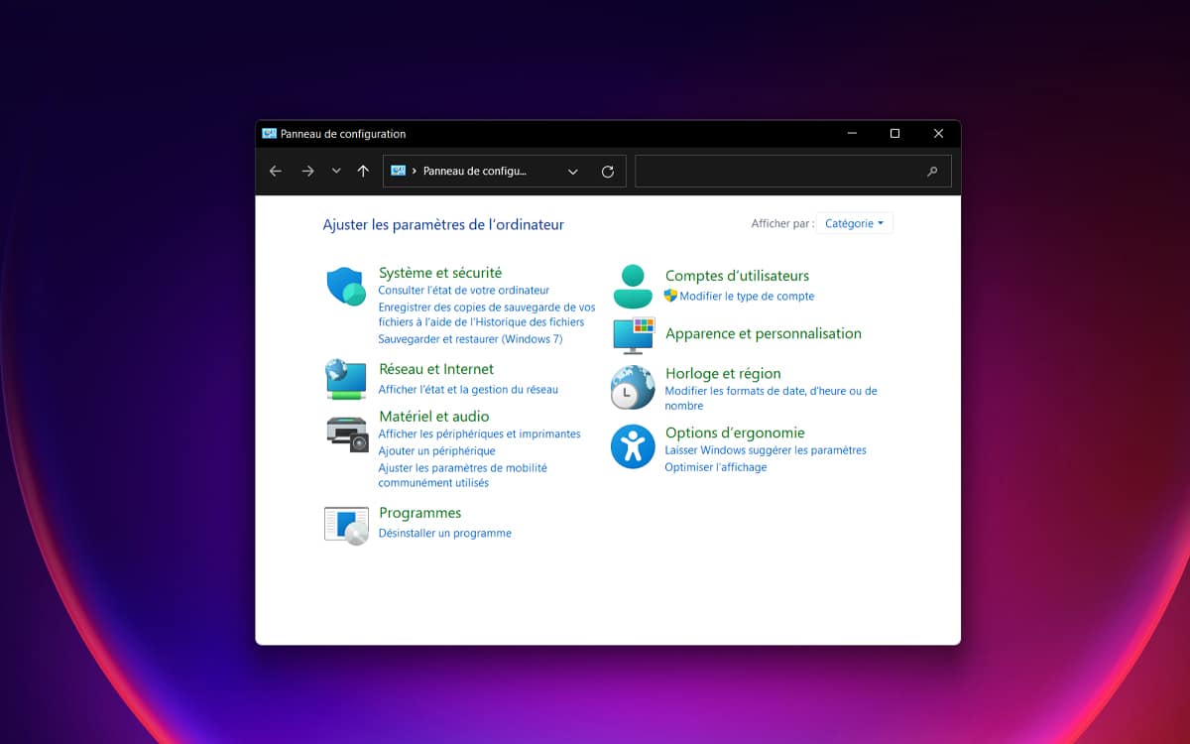Viewport: 1190px width, 744px height.
Task: Click Laisser Windows suggérer les paramètres
Action: point(766,449)
